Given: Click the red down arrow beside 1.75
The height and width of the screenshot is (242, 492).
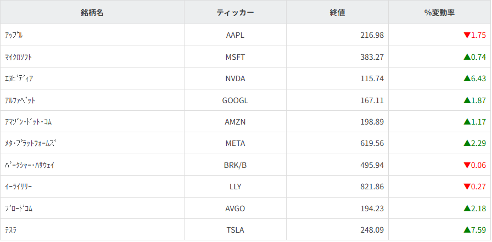Looking at the screenshot, I should 467,35.
